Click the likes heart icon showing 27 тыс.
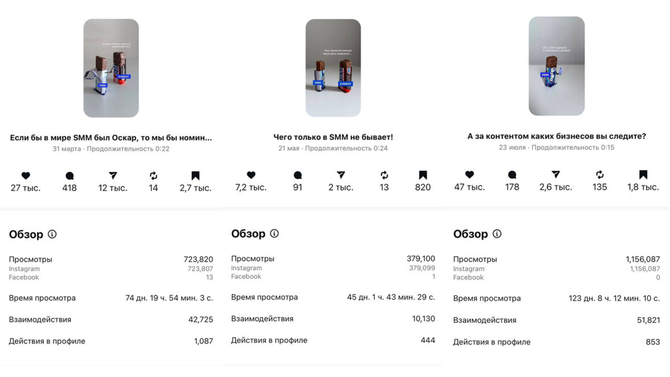 pos(26,176)
